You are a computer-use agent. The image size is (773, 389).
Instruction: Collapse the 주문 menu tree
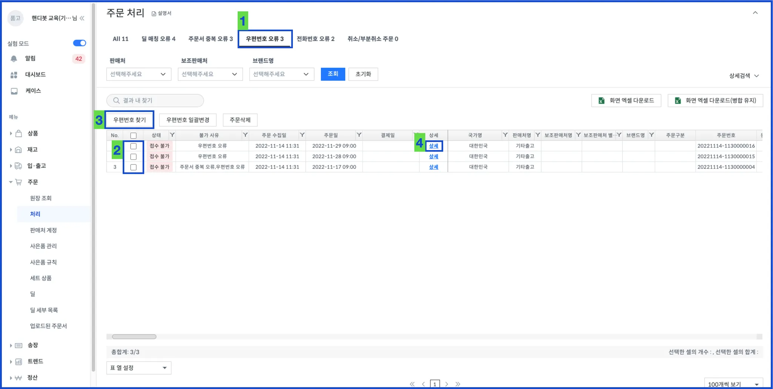pos(11,182)
